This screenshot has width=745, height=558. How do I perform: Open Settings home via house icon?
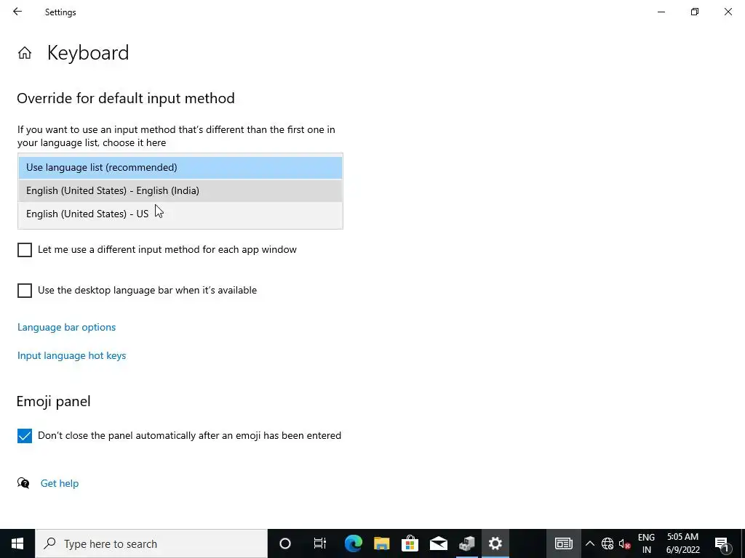pos(25,52)
